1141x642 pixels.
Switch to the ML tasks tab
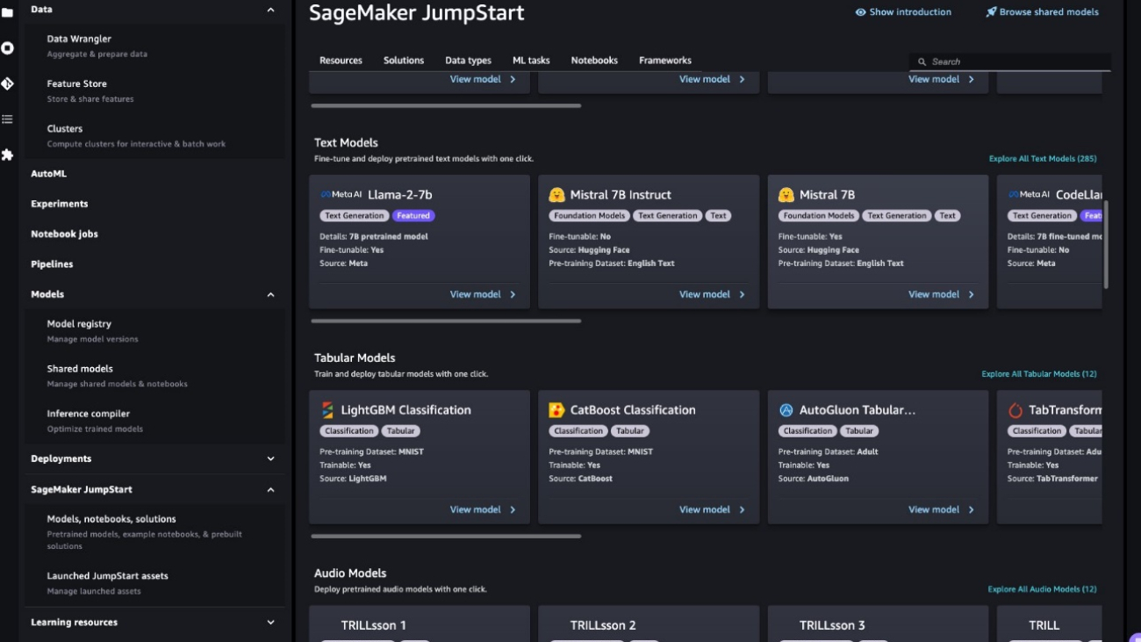coord(531,61)
